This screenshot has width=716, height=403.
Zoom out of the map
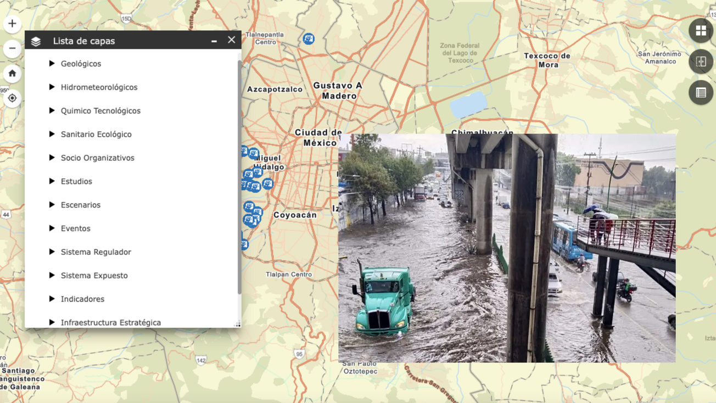pyautogui.click(x=12, y=48)
